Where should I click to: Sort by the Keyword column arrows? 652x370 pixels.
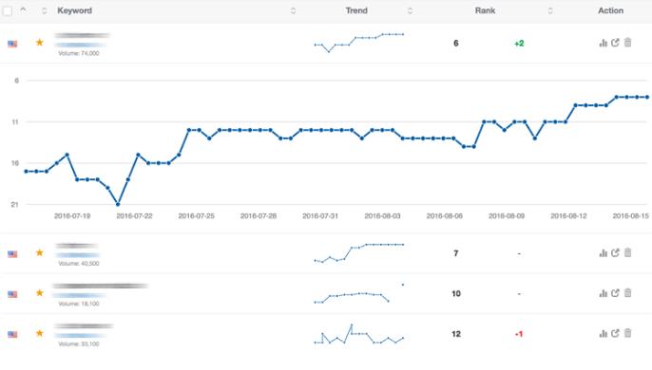click(293, 10)
